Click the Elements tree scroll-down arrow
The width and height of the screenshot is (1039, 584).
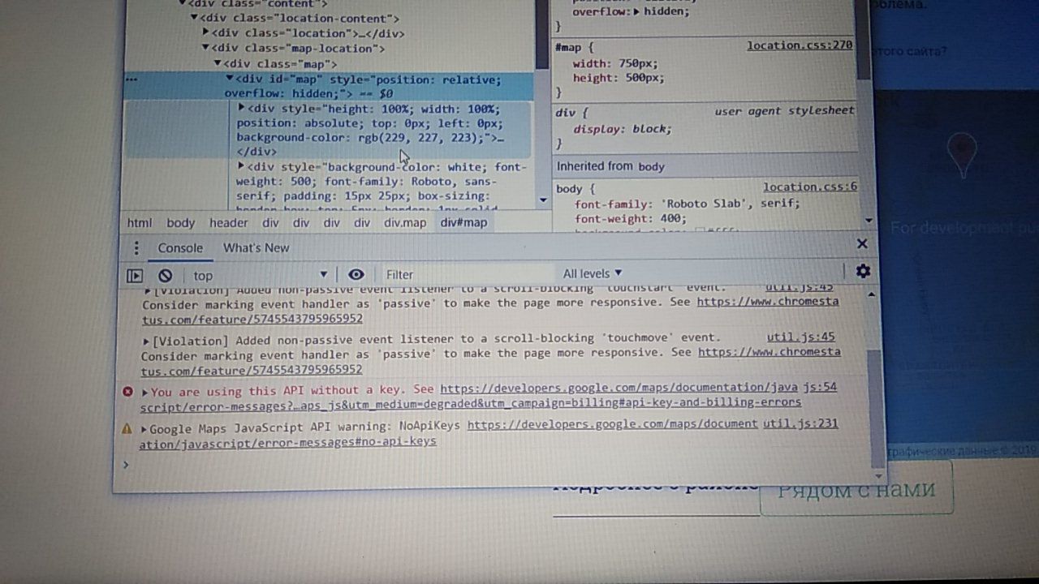click(x=542, y=200)
